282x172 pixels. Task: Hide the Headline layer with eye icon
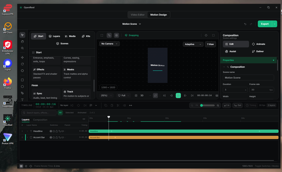51,131
